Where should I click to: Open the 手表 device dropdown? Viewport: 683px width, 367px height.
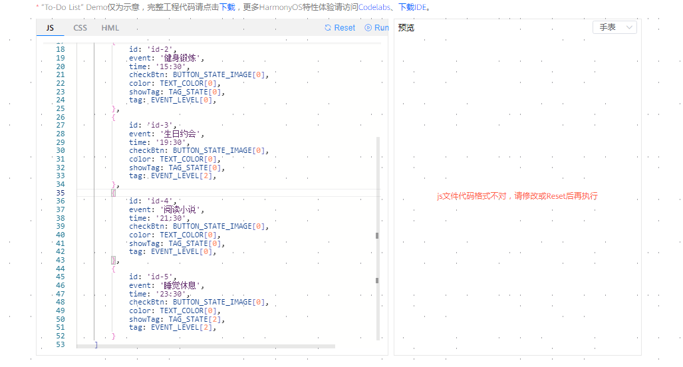tap(615, 27)
